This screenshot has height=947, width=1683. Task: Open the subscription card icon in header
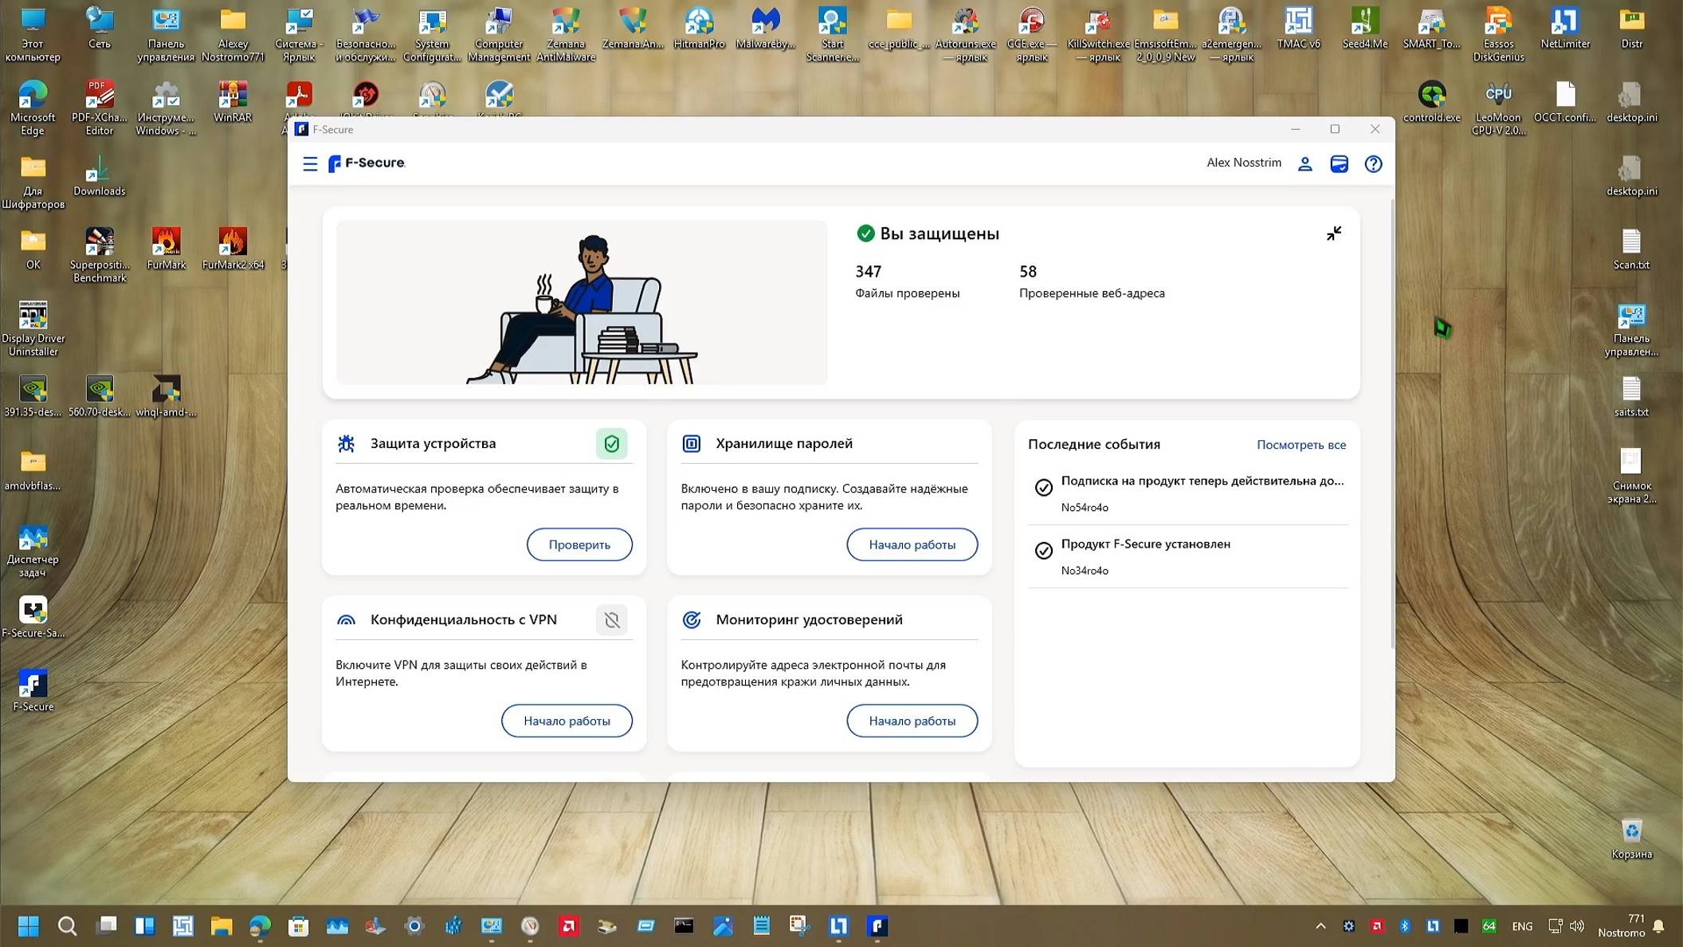(x=1339, y=163)
